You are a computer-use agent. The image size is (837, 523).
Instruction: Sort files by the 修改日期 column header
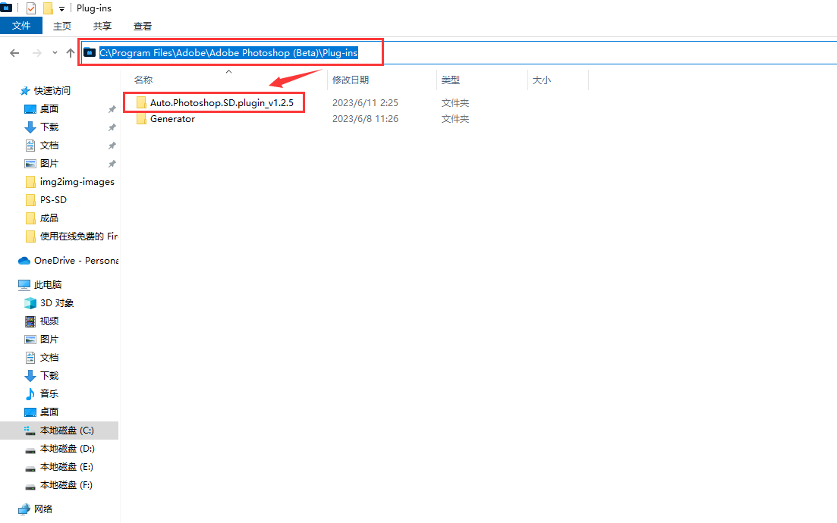[x=350, y=80]
